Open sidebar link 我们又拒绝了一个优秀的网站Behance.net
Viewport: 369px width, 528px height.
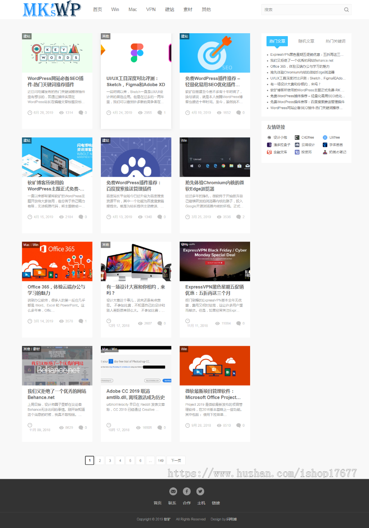302,60
